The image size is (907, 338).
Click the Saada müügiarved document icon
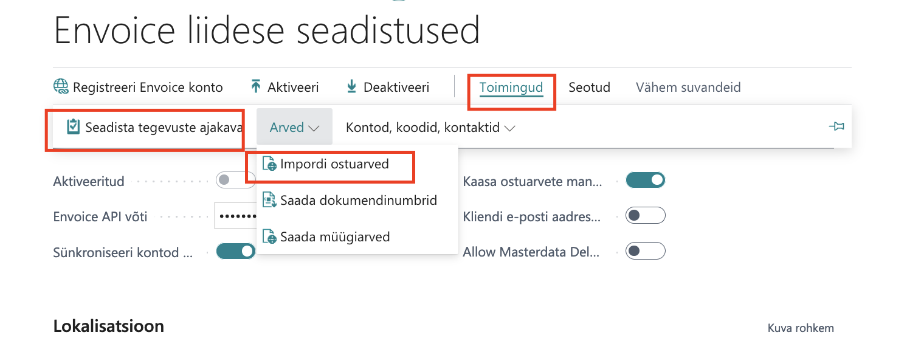pos(269,236)
